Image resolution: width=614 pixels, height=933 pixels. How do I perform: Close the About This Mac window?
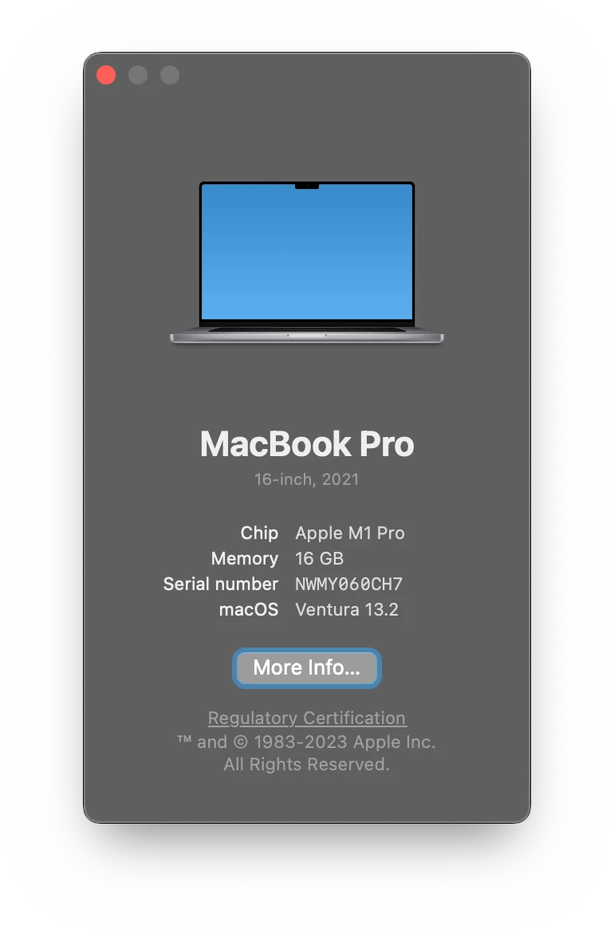tap(106, 75)
